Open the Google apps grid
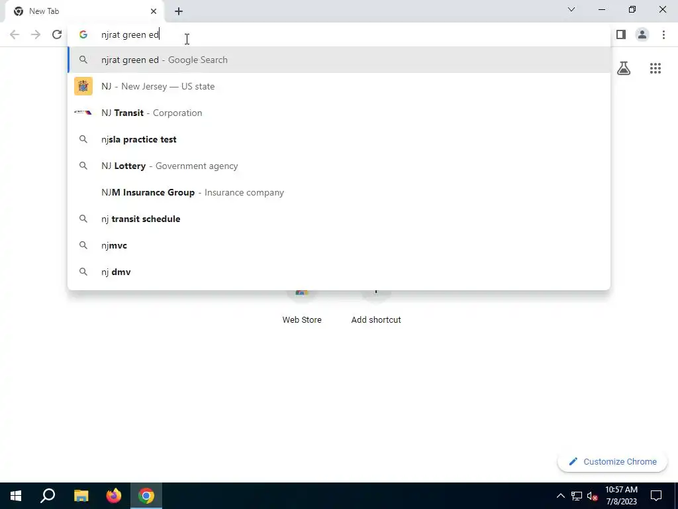 655,68
